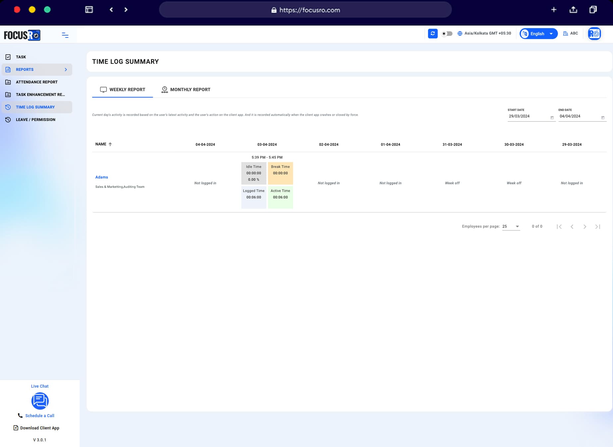This screenshot has width=613, height=447.
Task: Open the End Date calendar picker
Action: coord(603,117)
